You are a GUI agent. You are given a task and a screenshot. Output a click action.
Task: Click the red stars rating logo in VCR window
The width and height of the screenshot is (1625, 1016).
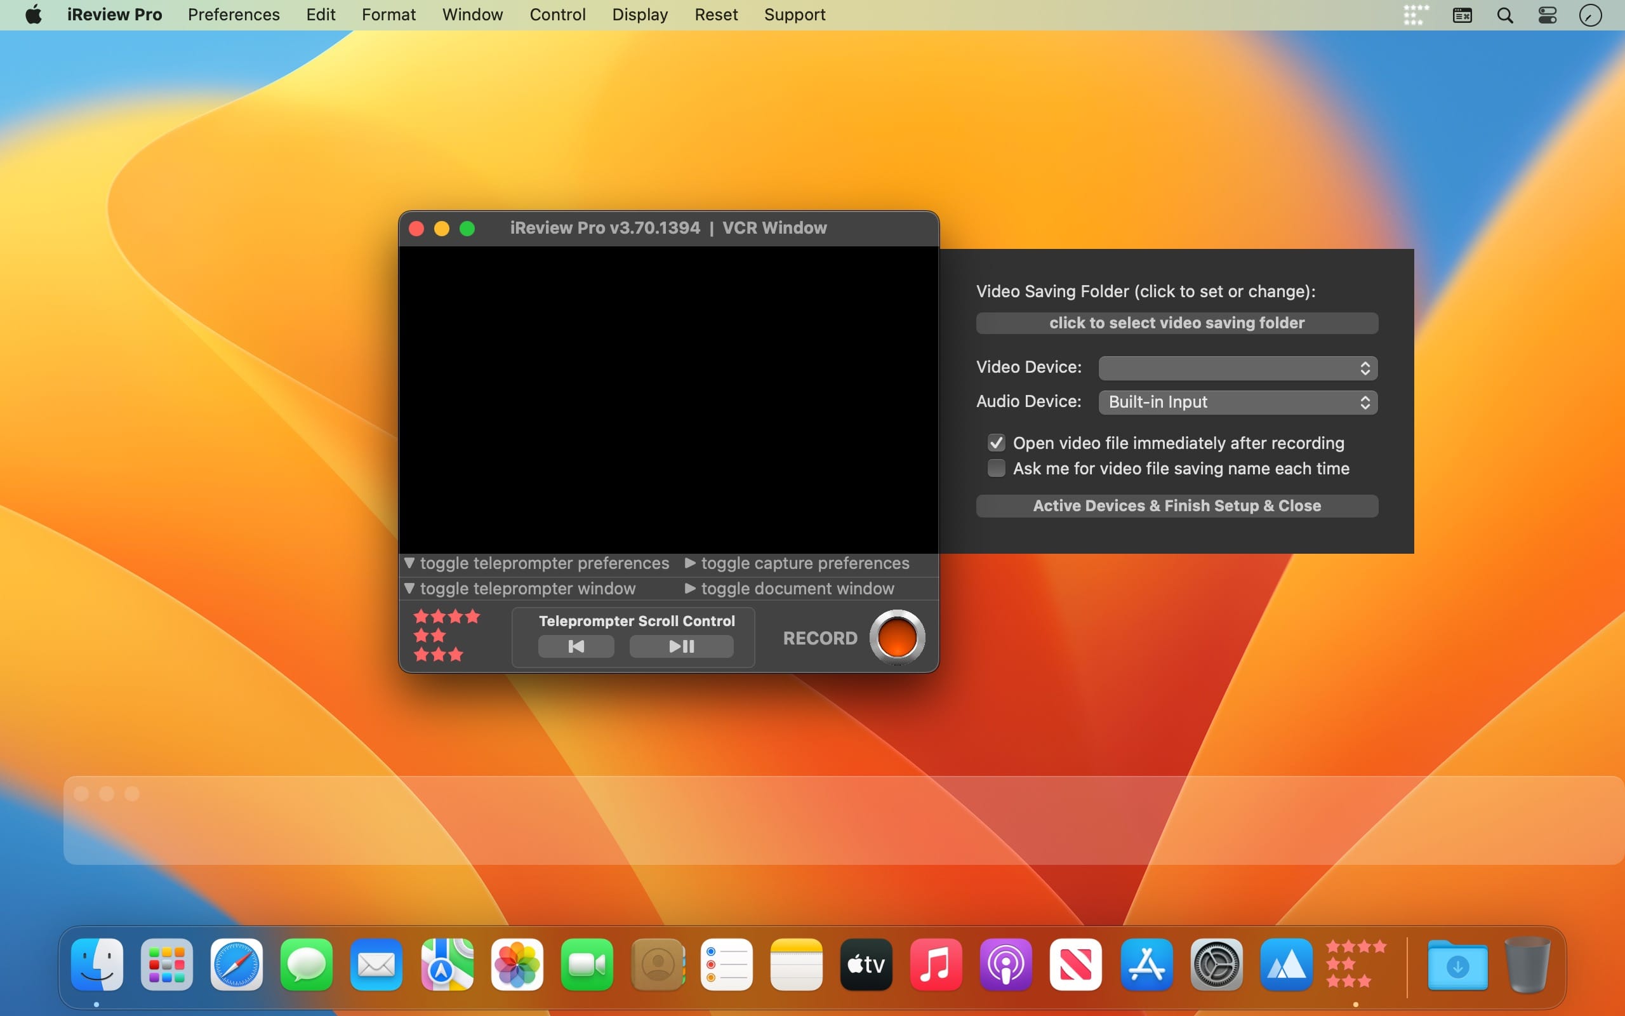[446, 635]
